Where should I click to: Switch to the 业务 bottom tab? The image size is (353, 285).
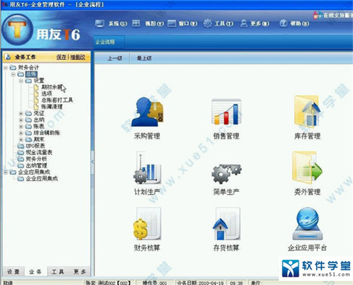[35, 271]
